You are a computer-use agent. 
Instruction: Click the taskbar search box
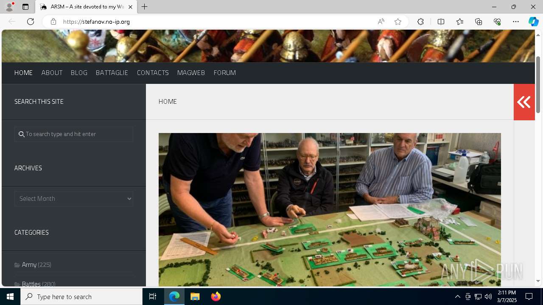81,297
